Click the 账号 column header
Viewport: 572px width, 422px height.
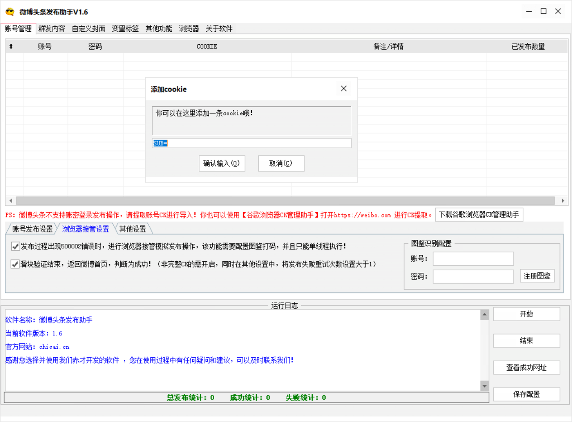click(x=45, y=46)
